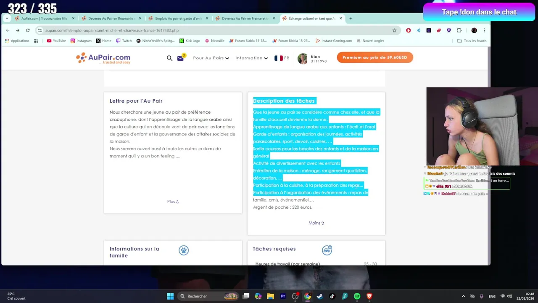Collapse task description with Moins link
This screenshot has height=303, width=538.
coord(316,223)
